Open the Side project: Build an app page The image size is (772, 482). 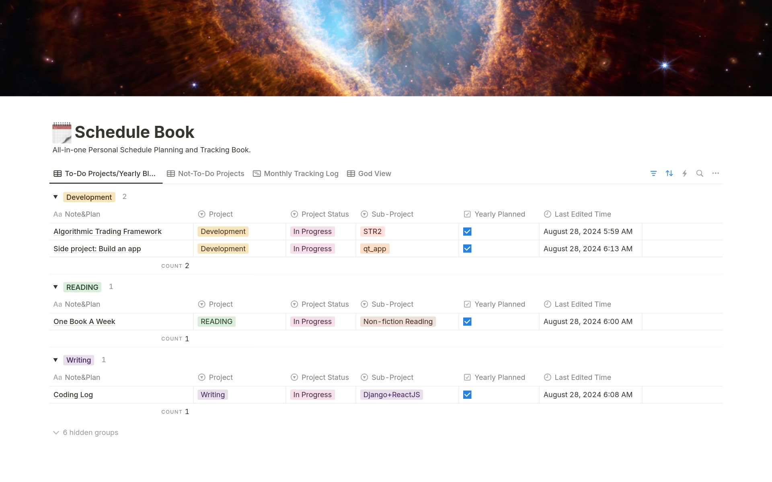97,248
